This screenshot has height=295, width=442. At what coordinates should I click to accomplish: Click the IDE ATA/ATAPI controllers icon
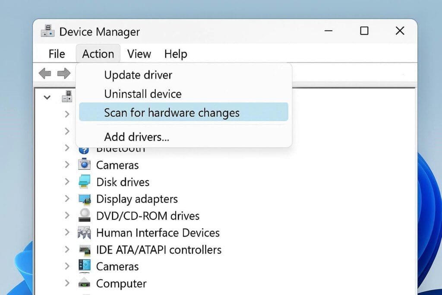coord(85,250)
